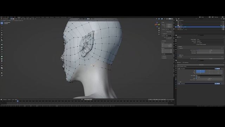This screenshot has height=127, width=225.
Task: Remove the Mirror modifier with X
Action: (x=222, y=69)
